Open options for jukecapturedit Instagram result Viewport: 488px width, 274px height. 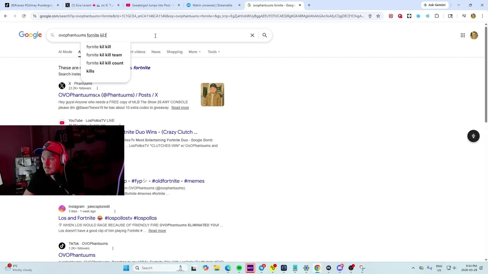pyautogui.click(x=115, y=211)
